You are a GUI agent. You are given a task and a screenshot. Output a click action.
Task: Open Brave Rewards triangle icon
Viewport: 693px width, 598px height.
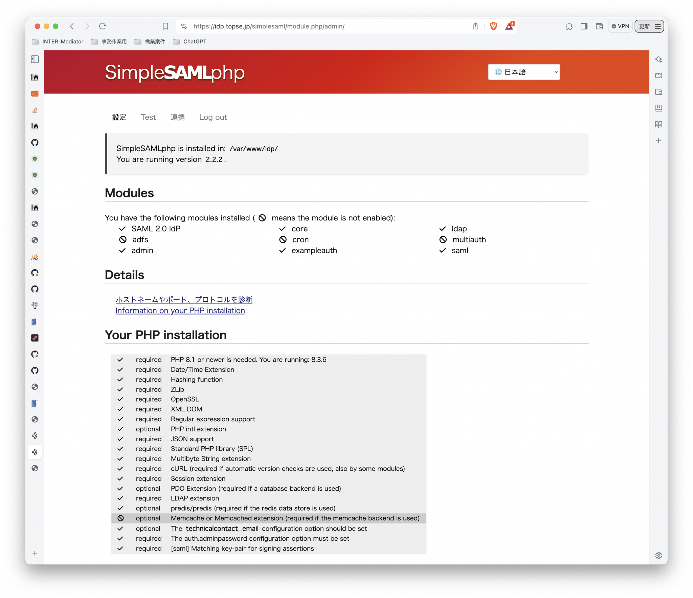[509, 26]
